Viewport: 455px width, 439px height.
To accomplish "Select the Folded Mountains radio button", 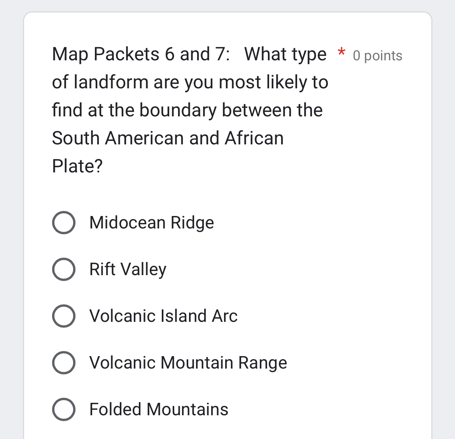I will (x=64, y=409).
